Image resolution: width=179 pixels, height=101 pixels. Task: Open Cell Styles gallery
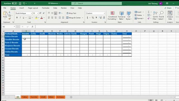pos(129,16)
